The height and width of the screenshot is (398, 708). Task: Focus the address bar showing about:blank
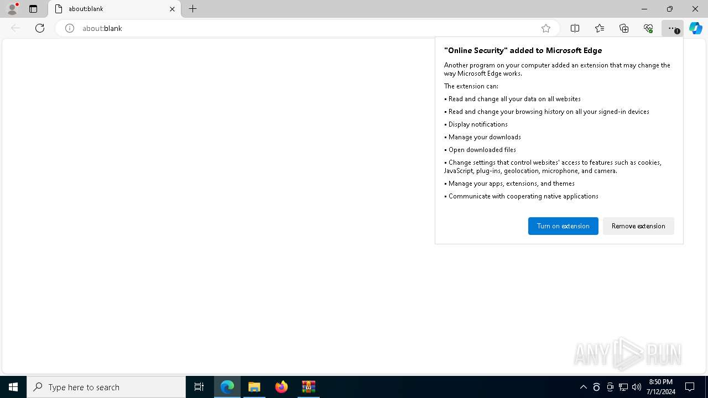[x=307, y=28]
